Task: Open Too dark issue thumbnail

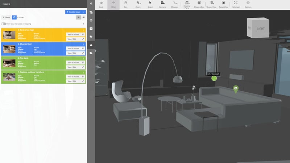Action: click(9, 63)
